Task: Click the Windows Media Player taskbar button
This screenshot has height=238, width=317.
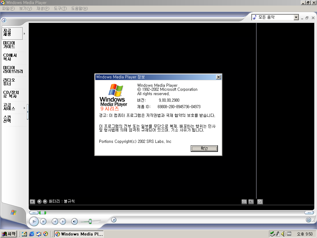Action: (79, 234)
